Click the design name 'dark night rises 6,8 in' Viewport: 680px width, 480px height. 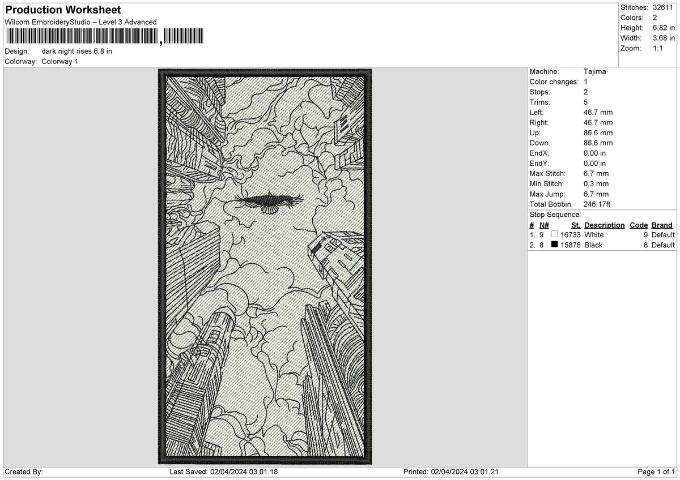pyautogui.click(x=76, y=52)
